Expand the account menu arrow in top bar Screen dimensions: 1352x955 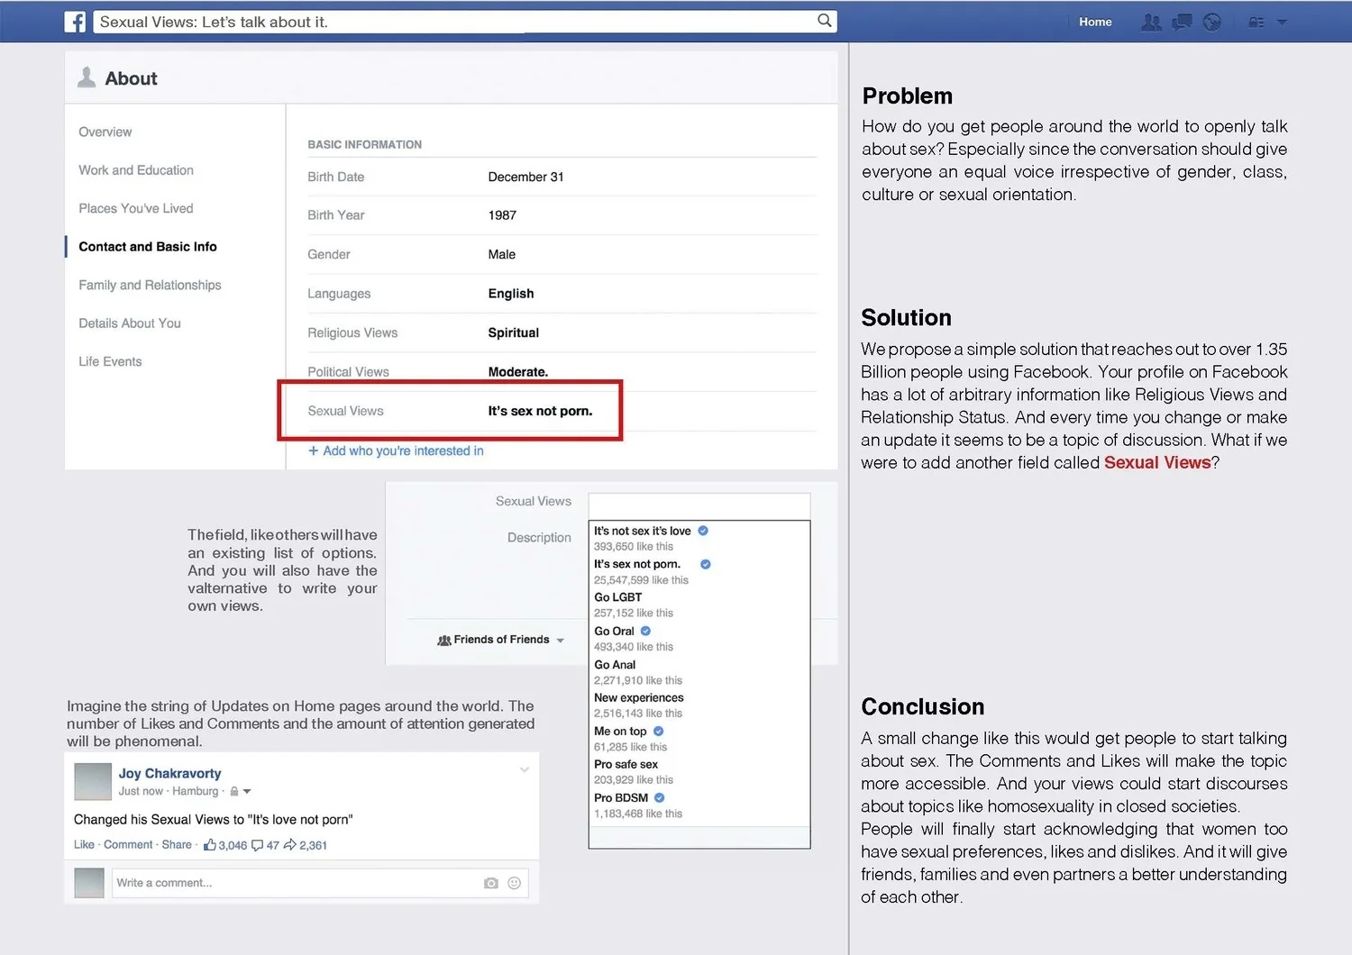(1282, 22)
